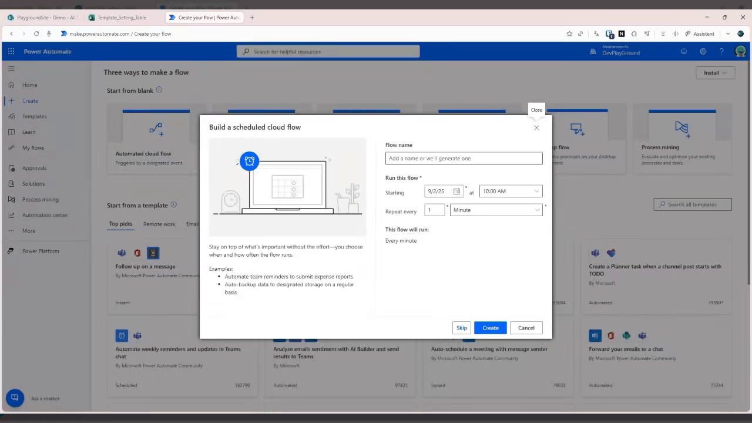Open a new browser tab
This screenshot has width=752, height=423.
click(x=252, y=18)
